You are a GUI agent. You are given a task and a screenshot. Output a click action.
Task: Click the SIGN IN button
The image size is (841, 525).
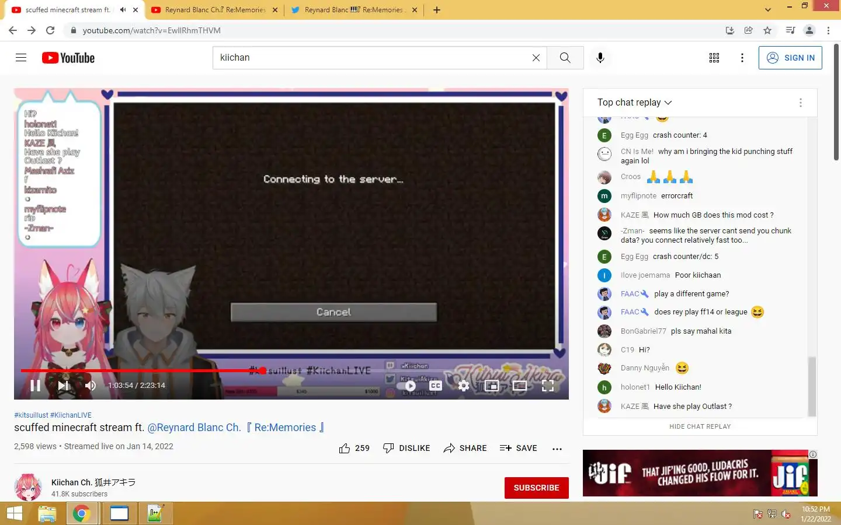point(790,58)
